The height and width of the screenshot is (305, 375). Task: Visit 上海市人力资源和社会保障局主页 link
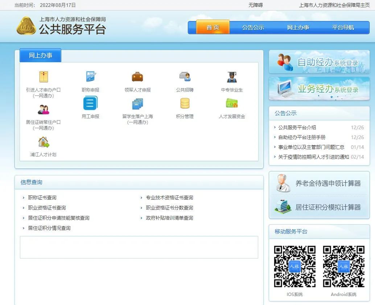[334, 5]
